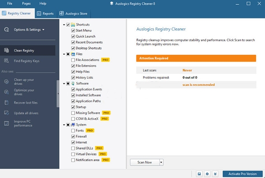Collapse the Software tree group
This screenshot has height=178, width=265.
64,84
